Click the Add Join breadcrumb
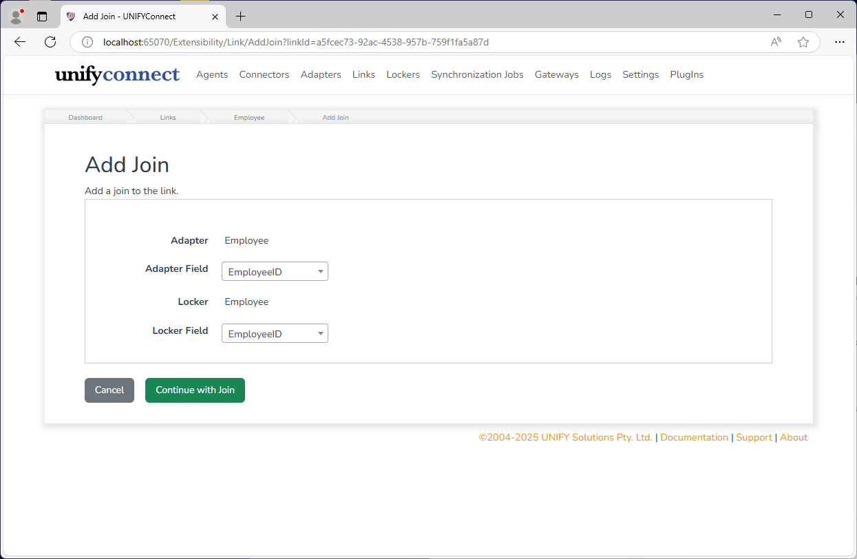The image size is (857, 559). pos(335,118)
